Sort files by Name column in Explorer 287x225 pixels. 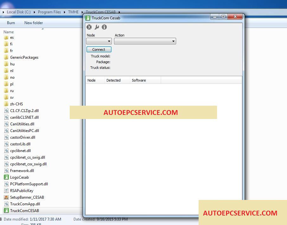click(9, 32)
